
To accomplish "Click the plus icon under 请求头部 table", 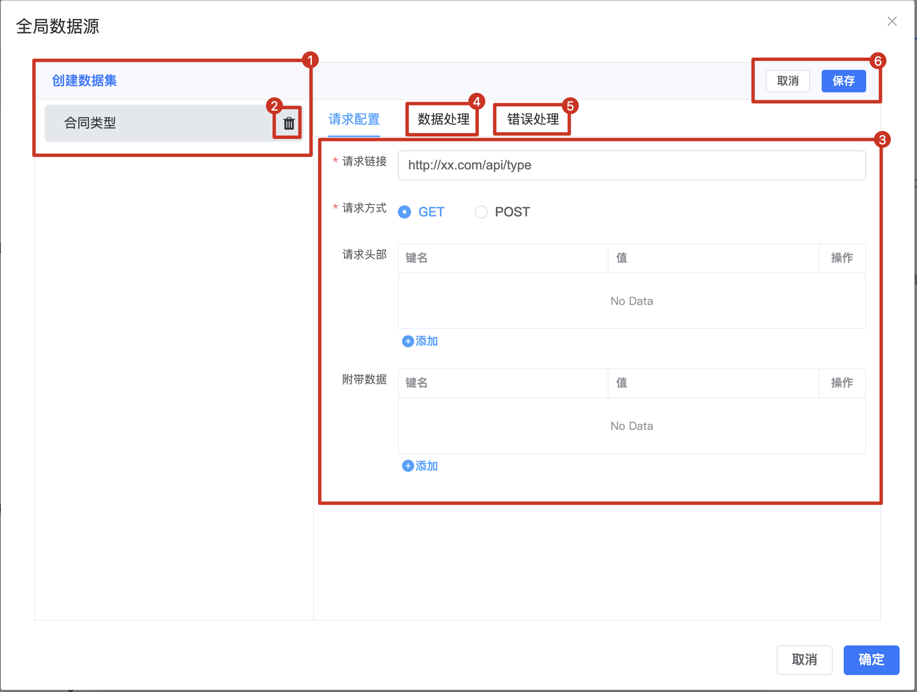I will [x=408, y=341].
